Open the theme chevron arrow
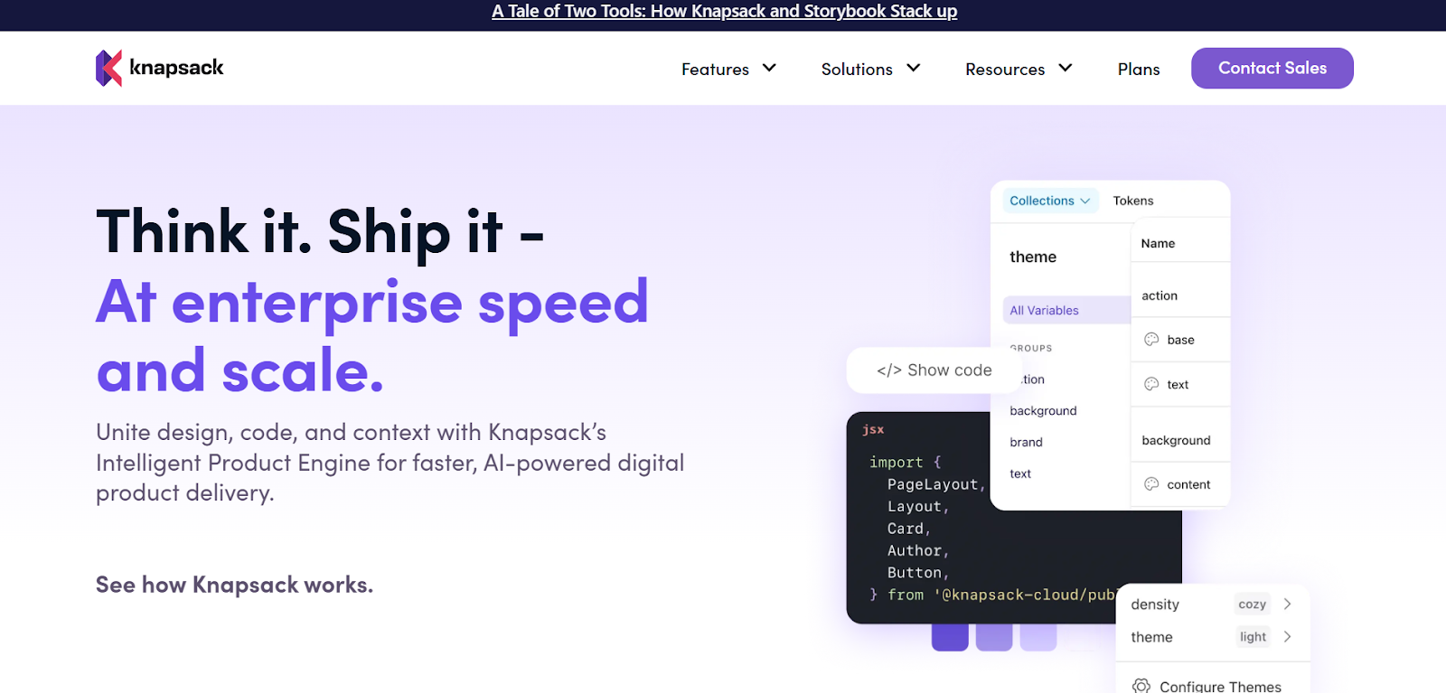Screen dimensions: 1446x693 pyautogui.click(x=1288, y=637)
